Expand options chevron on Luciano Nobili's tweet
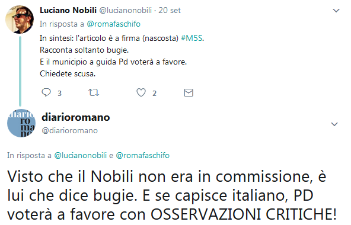The image size is (351, 225). 336,11
